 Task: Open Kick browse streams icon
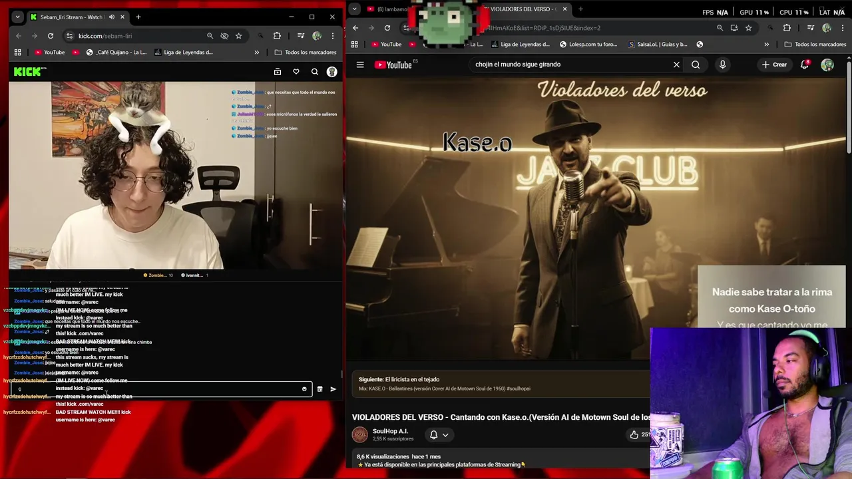(278, 72)
